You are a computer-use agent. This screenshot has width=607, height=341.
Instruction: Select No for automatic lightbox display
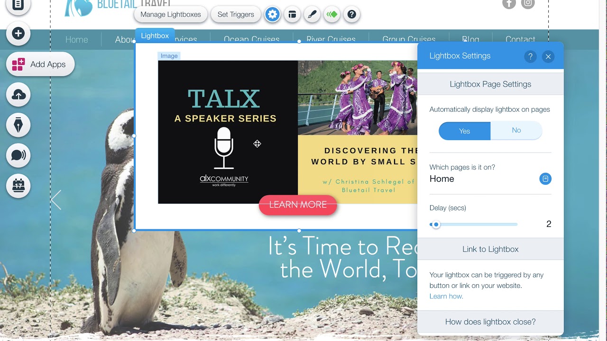[x=516, y=130]
